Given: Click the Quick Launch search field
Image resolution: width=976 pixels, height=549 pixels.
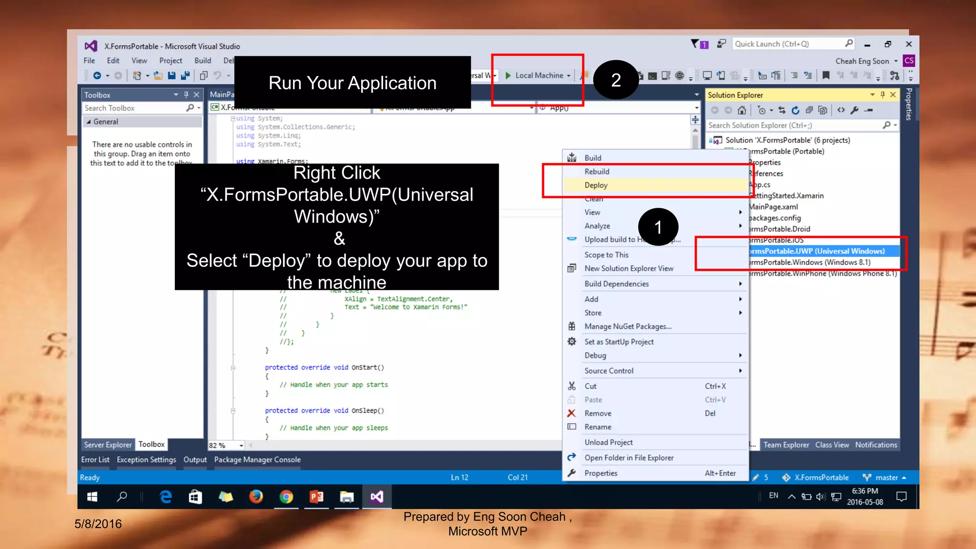Looking at the screenshot, I should point(793,44).
